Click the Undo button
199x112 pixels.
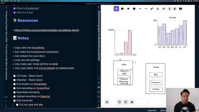point(119,102)
